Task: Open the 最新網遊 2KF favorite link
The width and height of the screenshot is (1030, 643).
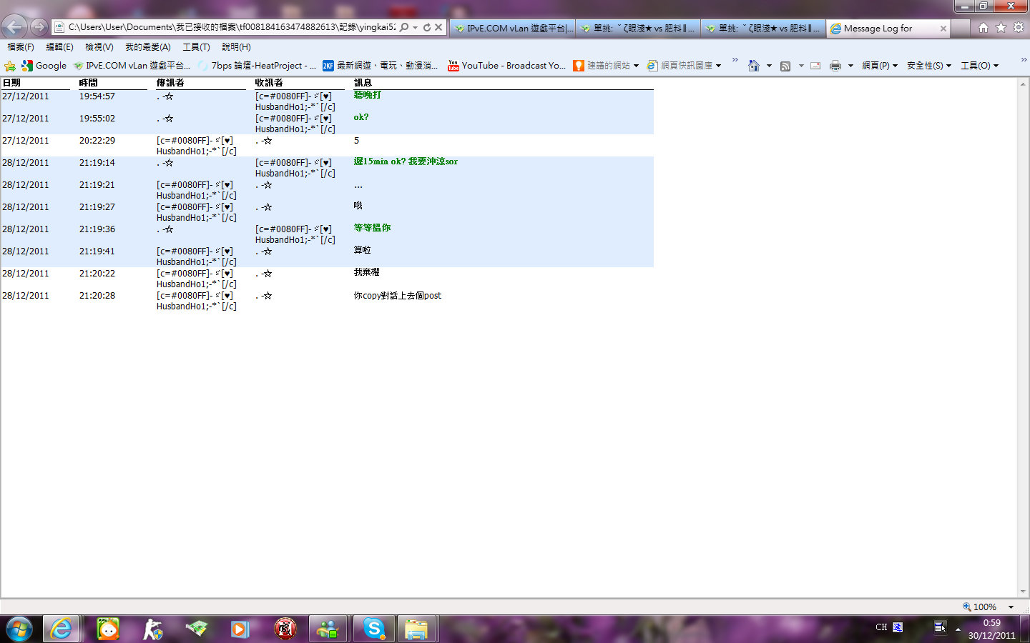Action: (381, 66)
